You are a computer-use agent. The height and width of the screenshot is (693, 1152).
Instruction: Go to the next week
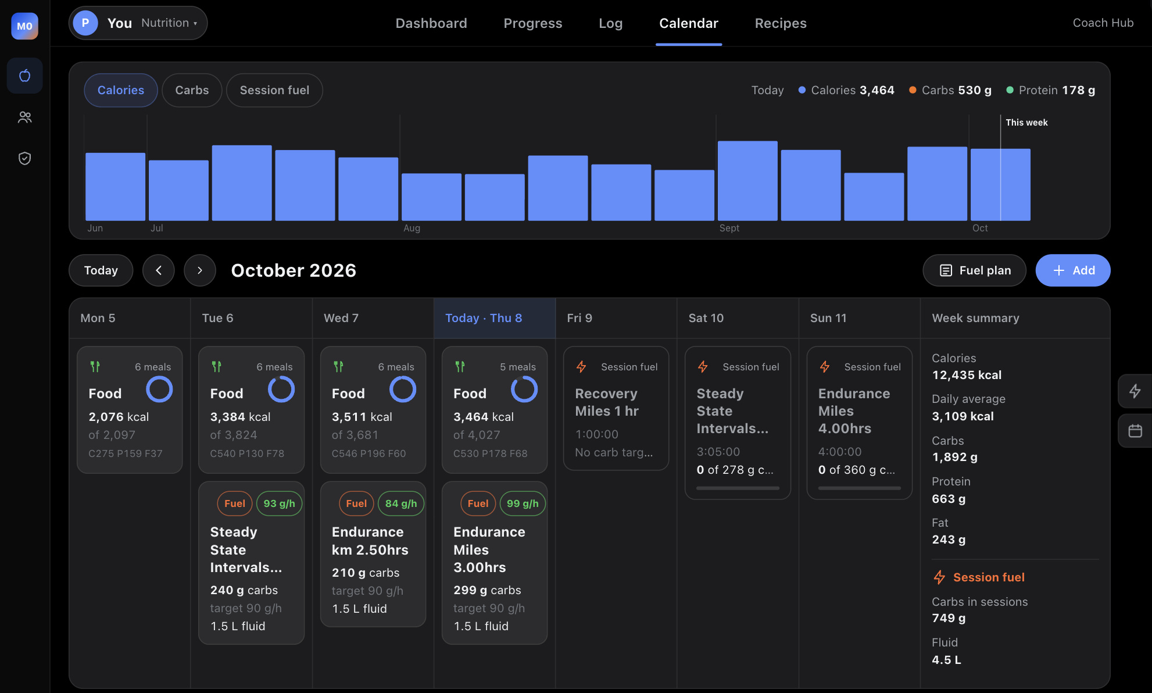(x=200, y=270)
